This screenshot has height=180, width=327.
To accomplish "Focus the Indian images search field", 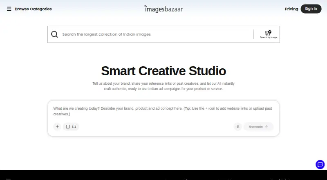I will click(157, 34).
